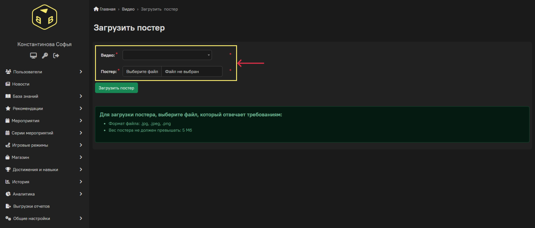Click the calendar grid icon beside Серии мероприятий
The image size is (535, 228).
point(7,133)
